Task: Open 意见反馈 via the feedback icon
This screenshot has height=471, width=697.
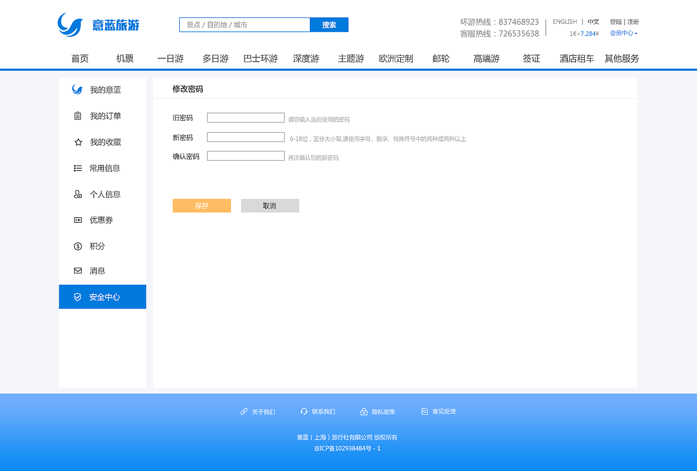Action: [424, 412]
